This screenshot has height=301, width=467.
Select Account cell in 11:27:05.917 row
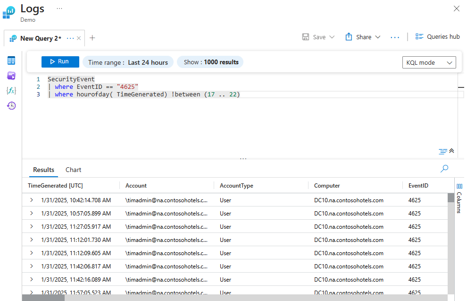[x=166, y=227]
